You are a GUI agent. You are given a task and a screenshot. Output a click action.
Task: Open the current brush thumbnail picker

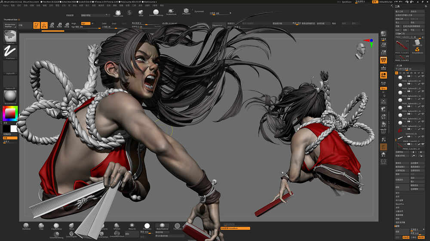tap(10, 36)
